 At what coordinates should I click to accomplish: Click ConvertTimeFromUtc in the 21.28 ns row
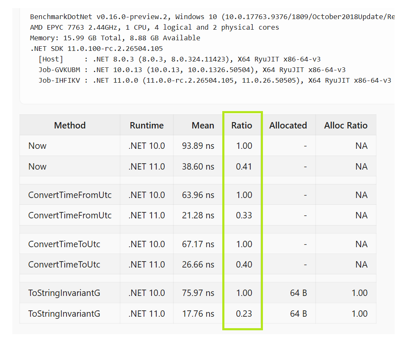click(x=69, y=215)
